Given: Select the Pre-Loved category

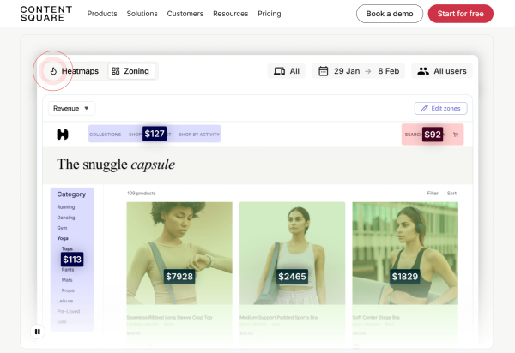Looking at the screenshot, I should [x=69, y=311].
